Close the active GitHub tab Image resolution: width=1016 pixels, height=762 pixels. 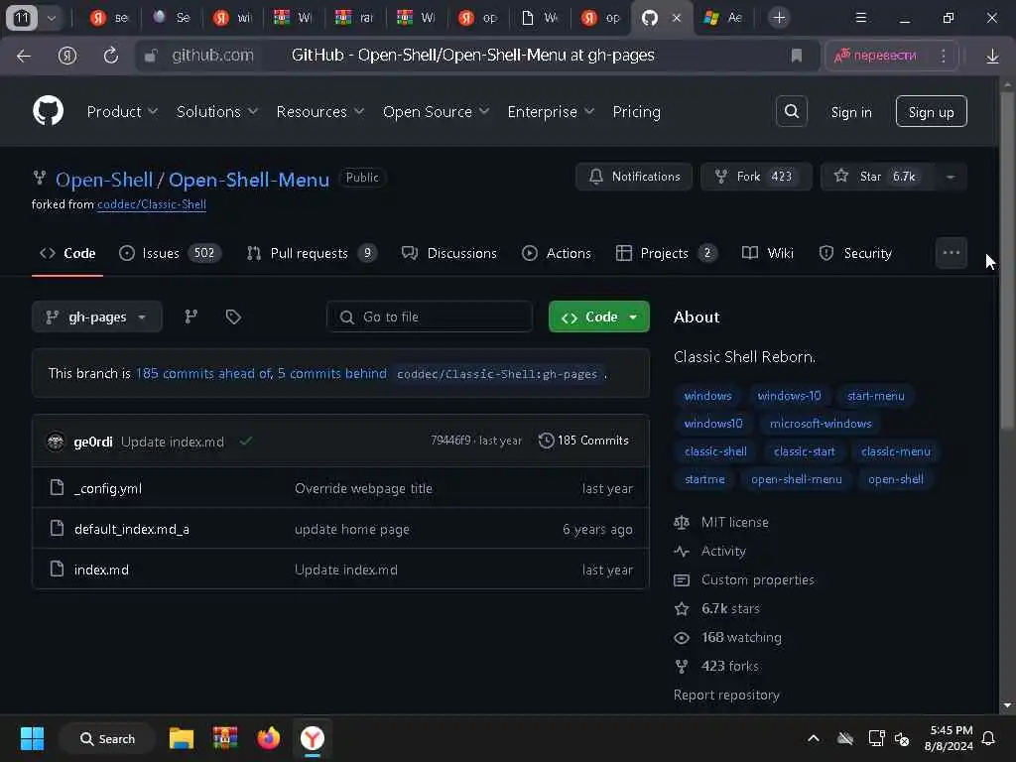click(x=676, y=18)
